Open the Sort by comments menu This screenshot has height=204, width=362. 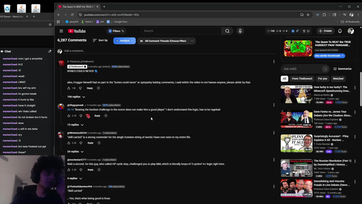coord(100,41)
